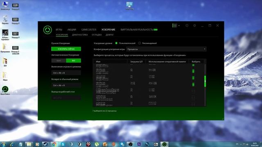Image resolution: width=262 pixels, height=147 pixels.
Task: Open the ДЕФРАГ sub-tab
Action: (109, 35)
